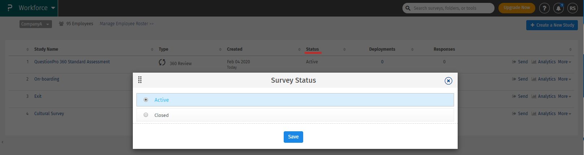The image size is (584, 155).
Task: Click the QuestionPro P logo icon
Action: click(10, 8)
